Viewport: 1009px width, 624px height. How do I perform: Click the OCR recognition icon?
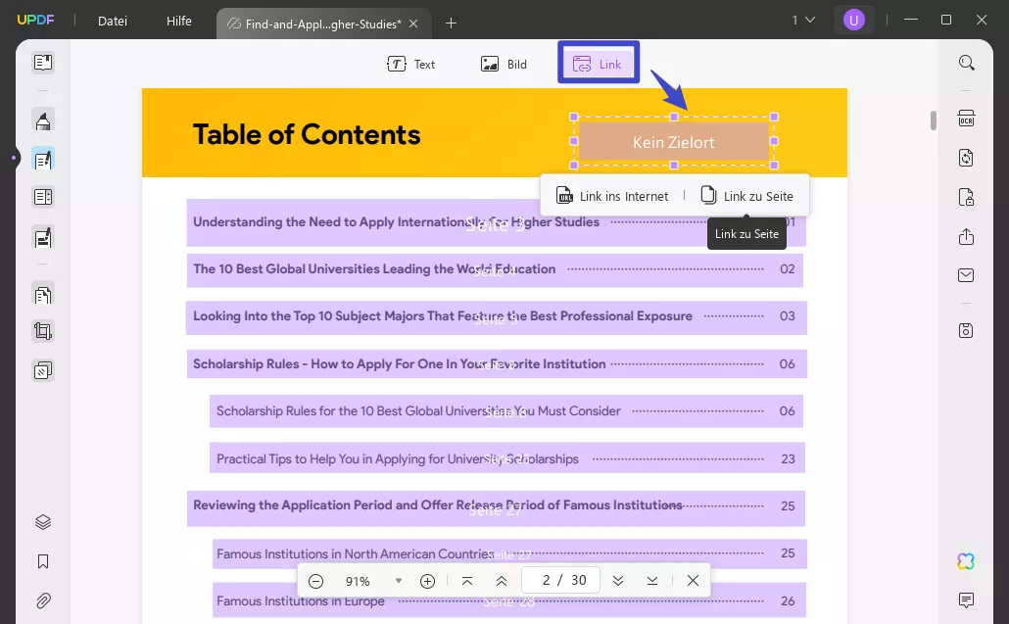point(966,119)
